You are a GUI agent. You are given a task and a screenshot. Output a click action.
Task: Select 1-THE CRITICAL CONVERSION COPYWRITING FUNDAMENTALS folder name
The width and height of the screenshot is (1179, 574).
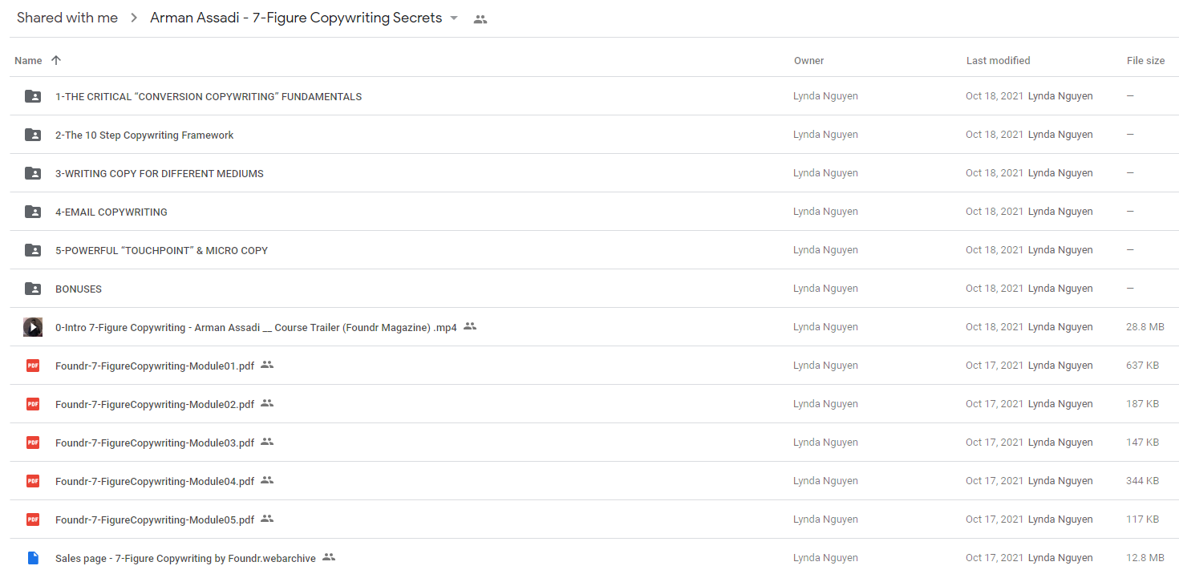point(209,97)
